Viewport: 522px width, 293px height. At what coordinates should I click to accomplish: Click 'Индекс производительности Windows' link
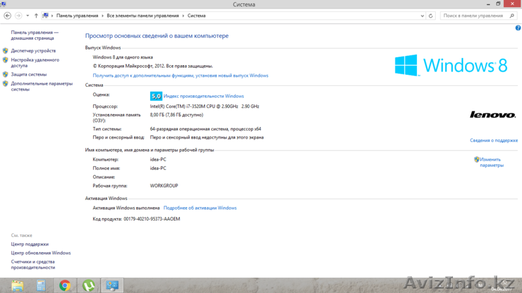[204, 96]
